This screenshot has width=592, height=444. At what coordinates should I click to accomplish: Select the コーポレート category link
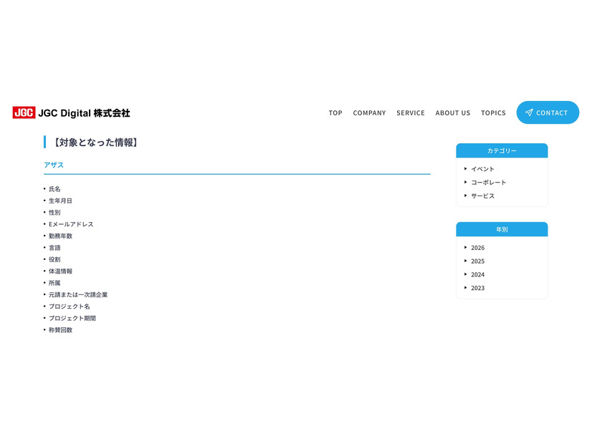pyautogui.click(x=488, y=182)
